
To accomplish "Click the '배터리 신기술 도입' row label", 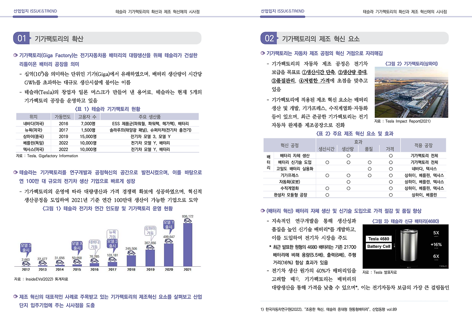I will coord(295,162).
